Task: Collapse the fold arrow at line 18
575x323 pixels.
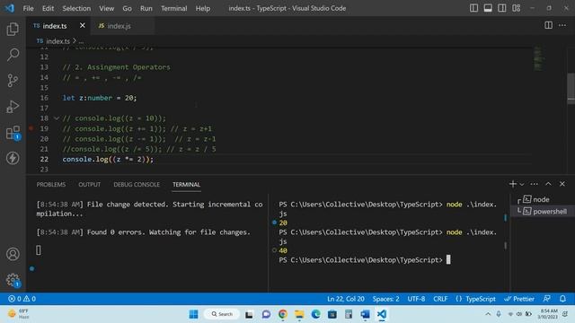Action: pyautogui.click(x=56, y=118)
